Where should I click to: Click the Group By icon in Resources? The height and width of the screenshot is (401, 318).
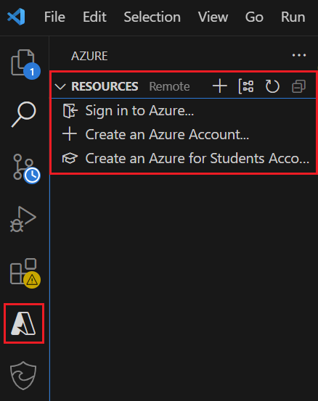click(246, 86)
